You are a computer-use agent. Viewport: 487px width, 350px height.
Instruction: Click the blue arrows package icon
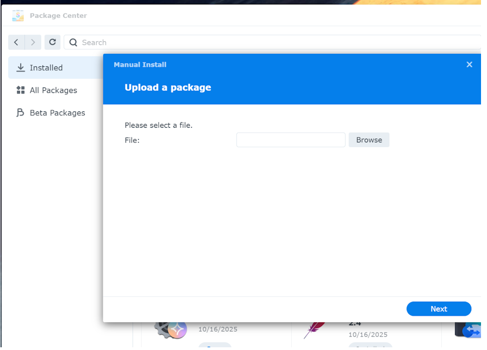(467, 329)
